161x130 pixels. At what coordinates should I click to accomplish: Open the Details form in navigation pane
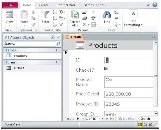point(32,68)
